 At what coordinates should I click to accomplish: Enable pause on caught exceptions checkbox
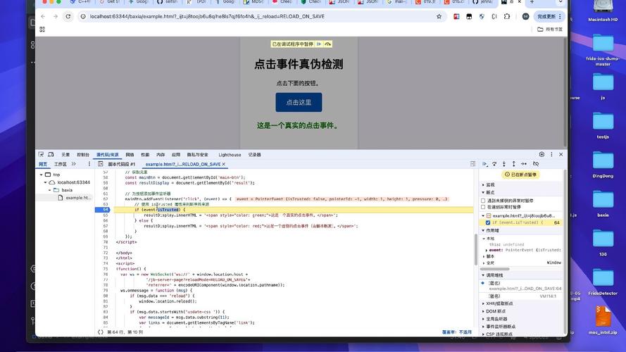[x=483, y=207]
